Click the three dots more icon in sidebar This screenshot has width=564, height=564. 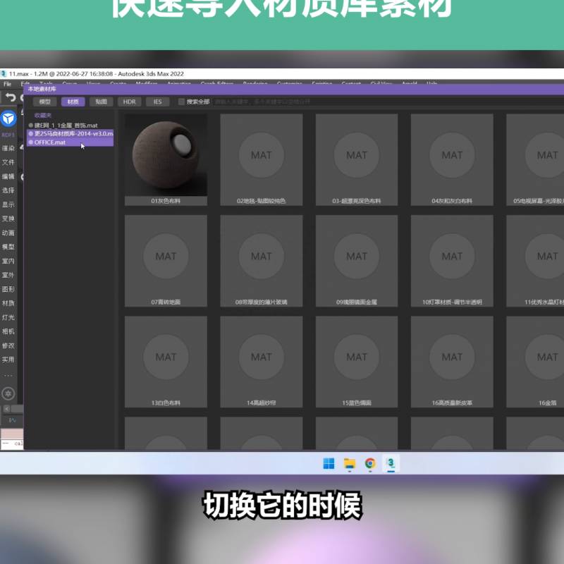(8, 375)
